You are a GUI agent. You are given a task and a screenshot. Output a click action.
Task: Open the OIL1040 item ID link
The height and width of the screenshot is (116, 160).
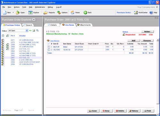[x=57, y=50]
